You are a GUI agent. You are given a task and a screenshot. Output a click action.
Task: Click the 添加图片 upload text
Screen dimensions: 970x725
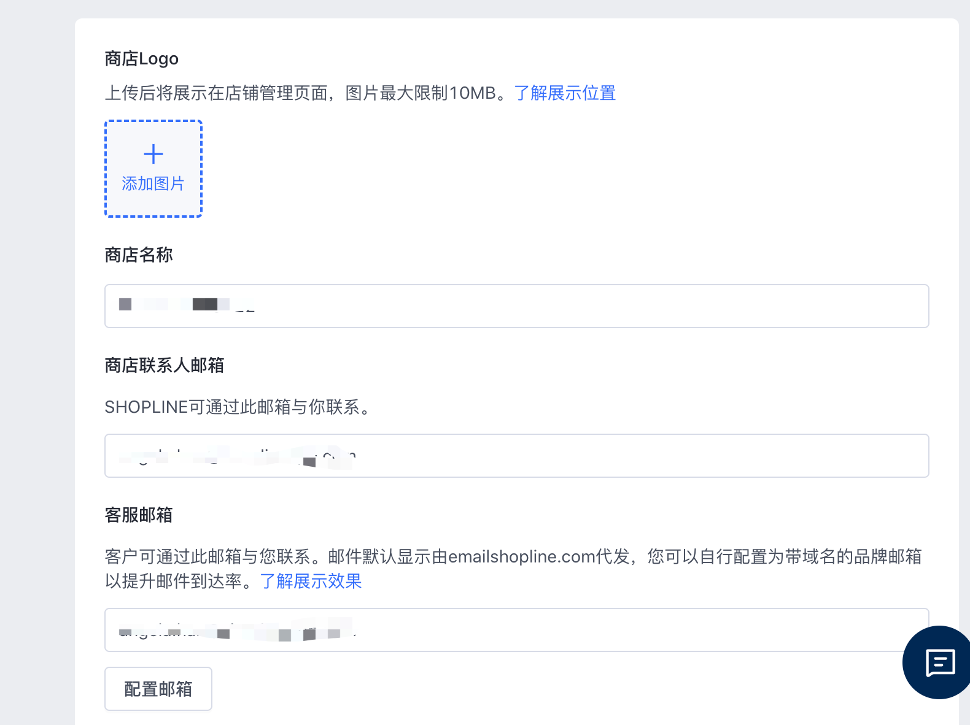pyautogui.click(x=153, y=183)
